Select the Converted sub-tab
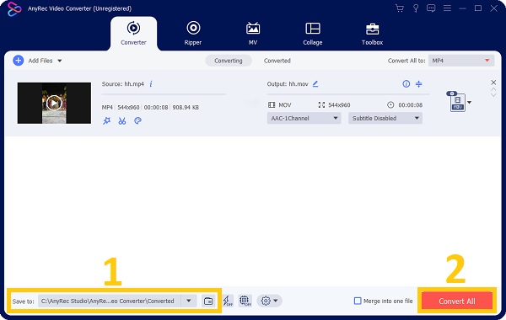The image size is (506, 320). pos(277,61)
